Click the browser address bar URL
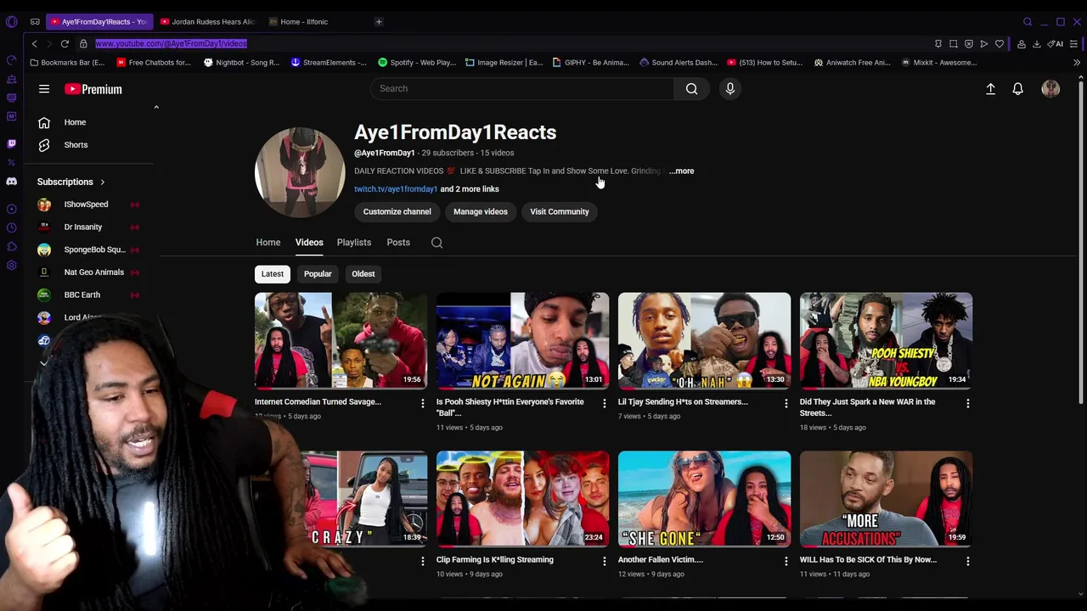The image size is (1087, 611). coord(171,43)
